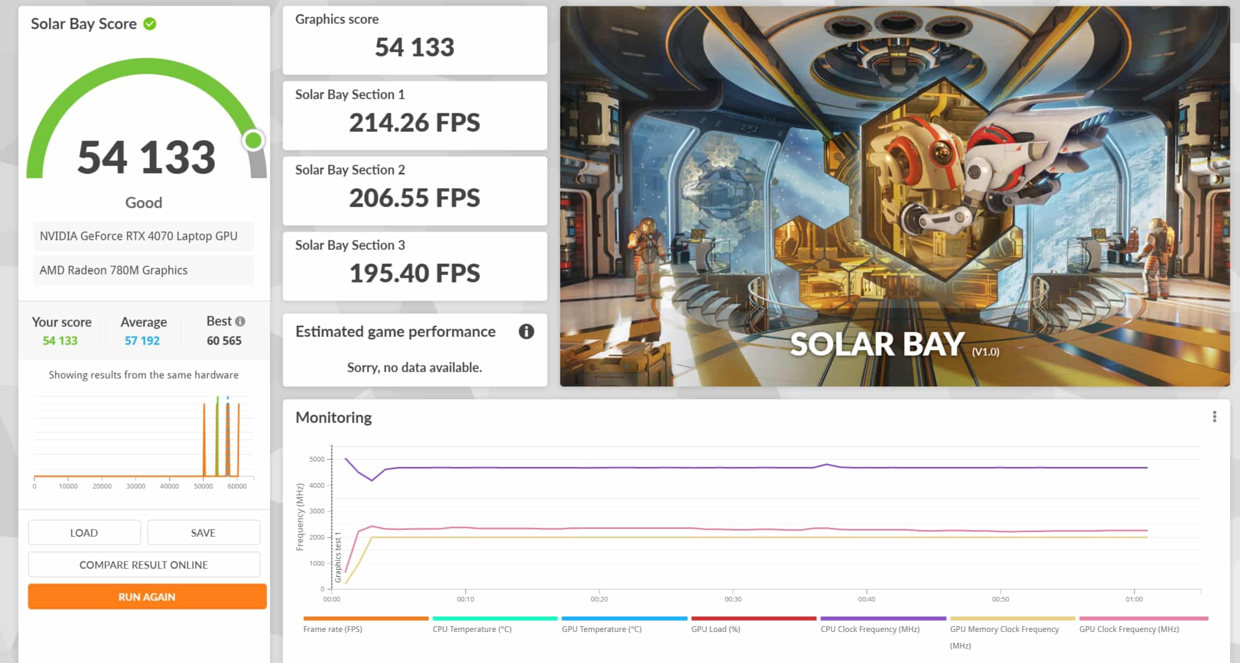This screenshot has width=1240, height=663.
Task: Click the orange RUN AGAIN button
Action: 147,597
